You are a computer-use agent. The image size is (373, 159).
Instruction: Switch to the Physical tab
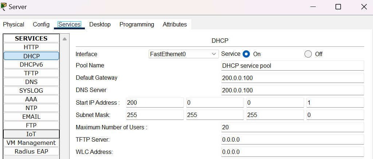pyautogui.click(x=13, y=25)
